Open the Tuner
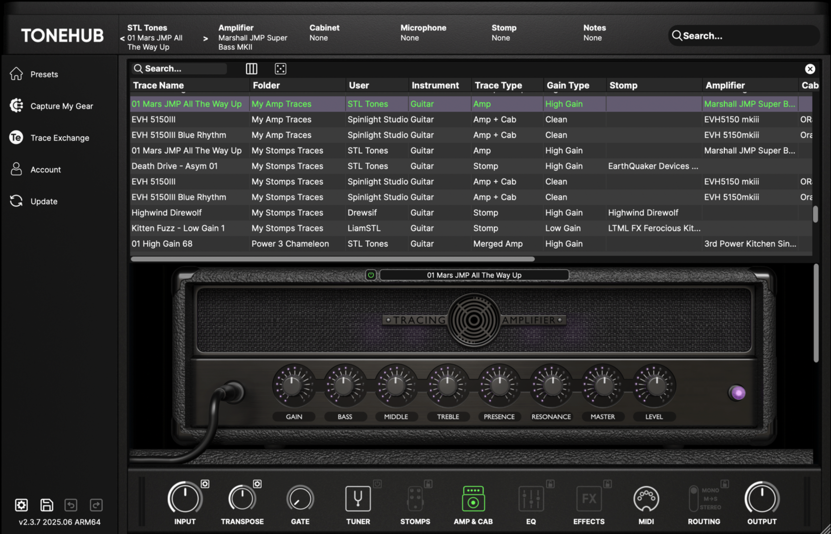Screen dimensions: 831x534 [x=358, y=498]
